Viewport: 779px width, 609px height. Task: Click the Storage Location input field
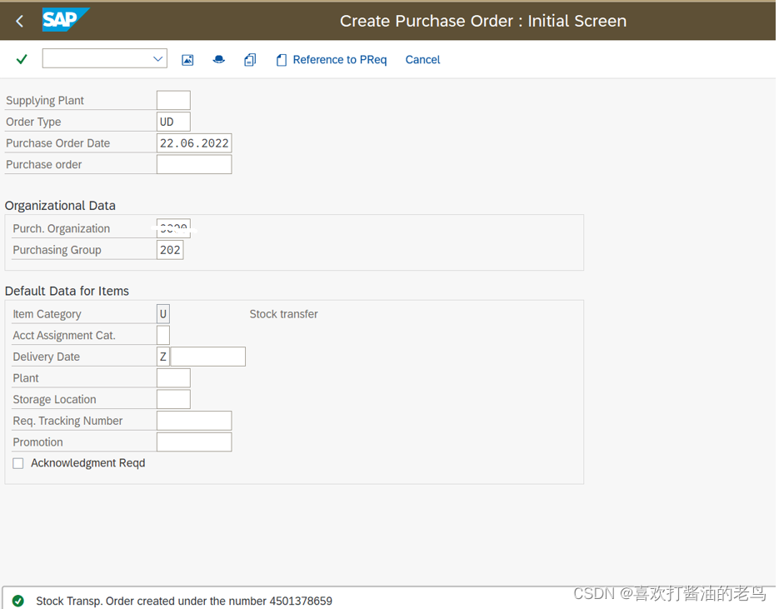(x=173, y=400)
